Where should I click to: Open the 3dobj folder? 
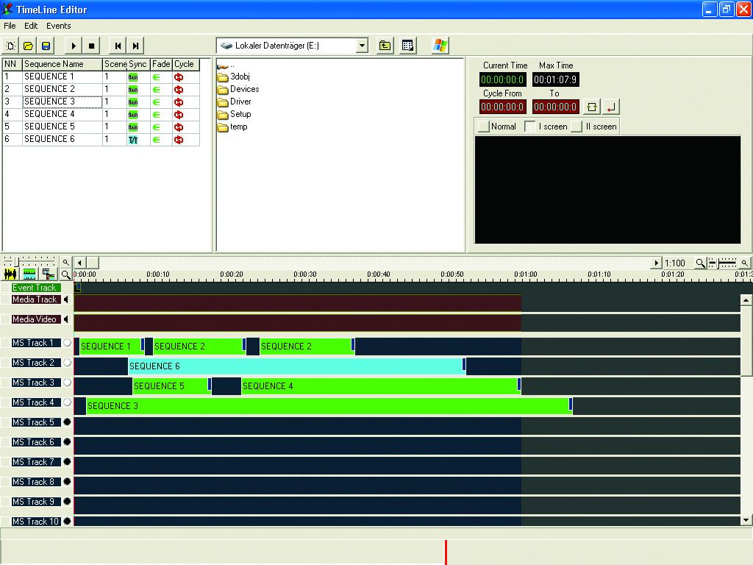click(233, 77)
